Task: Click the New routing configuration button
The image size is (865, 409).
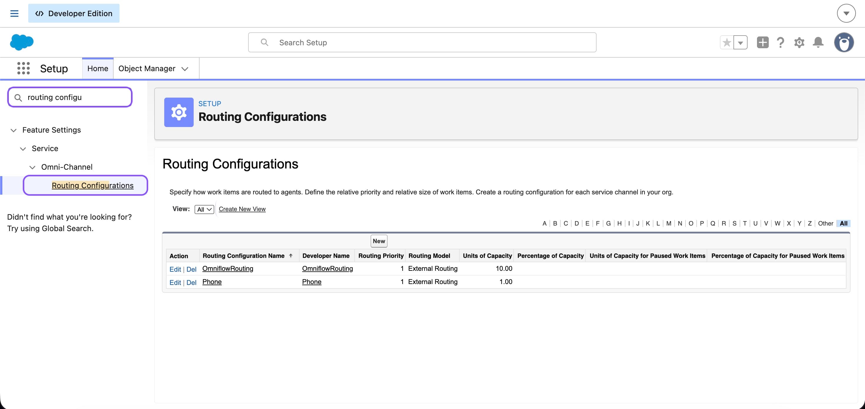Action: coord(379,241)
